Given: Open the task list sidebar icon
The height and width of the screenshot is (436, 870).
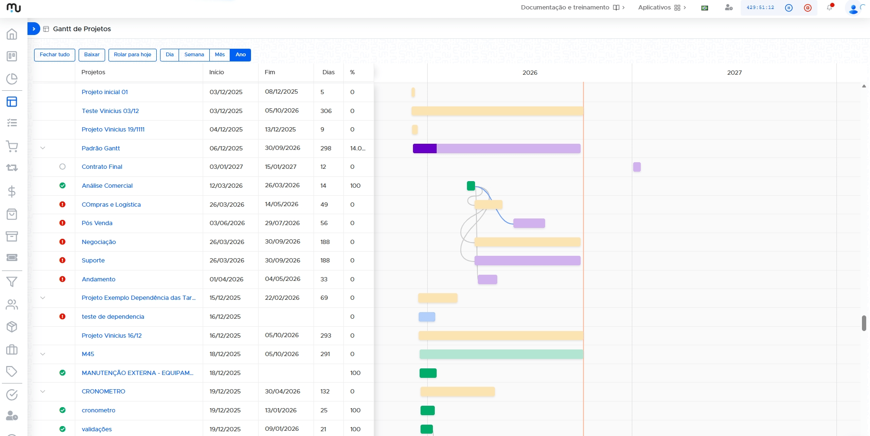Looking at the screenshot, I should click(x=12, y=123).
